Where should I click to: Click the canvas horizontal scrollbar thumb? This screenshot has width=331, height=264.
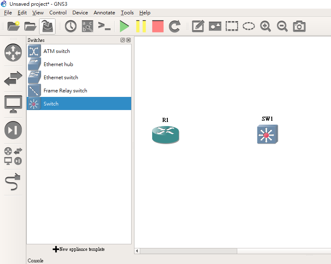pos(188,251)
